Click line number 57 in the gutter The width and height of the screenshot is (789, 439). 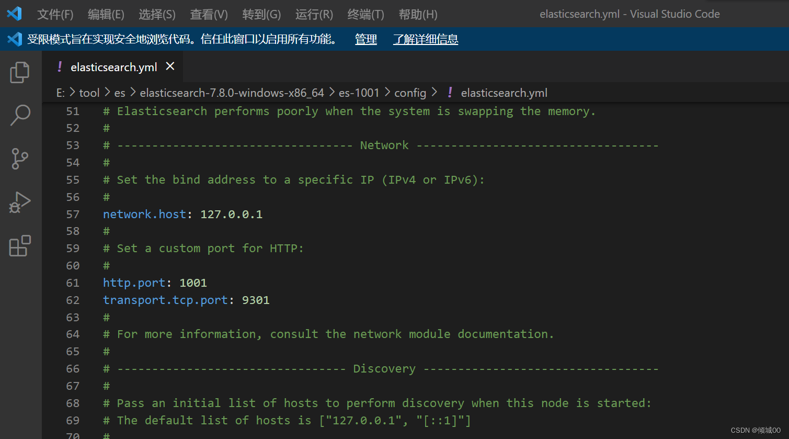pos(73,215)
